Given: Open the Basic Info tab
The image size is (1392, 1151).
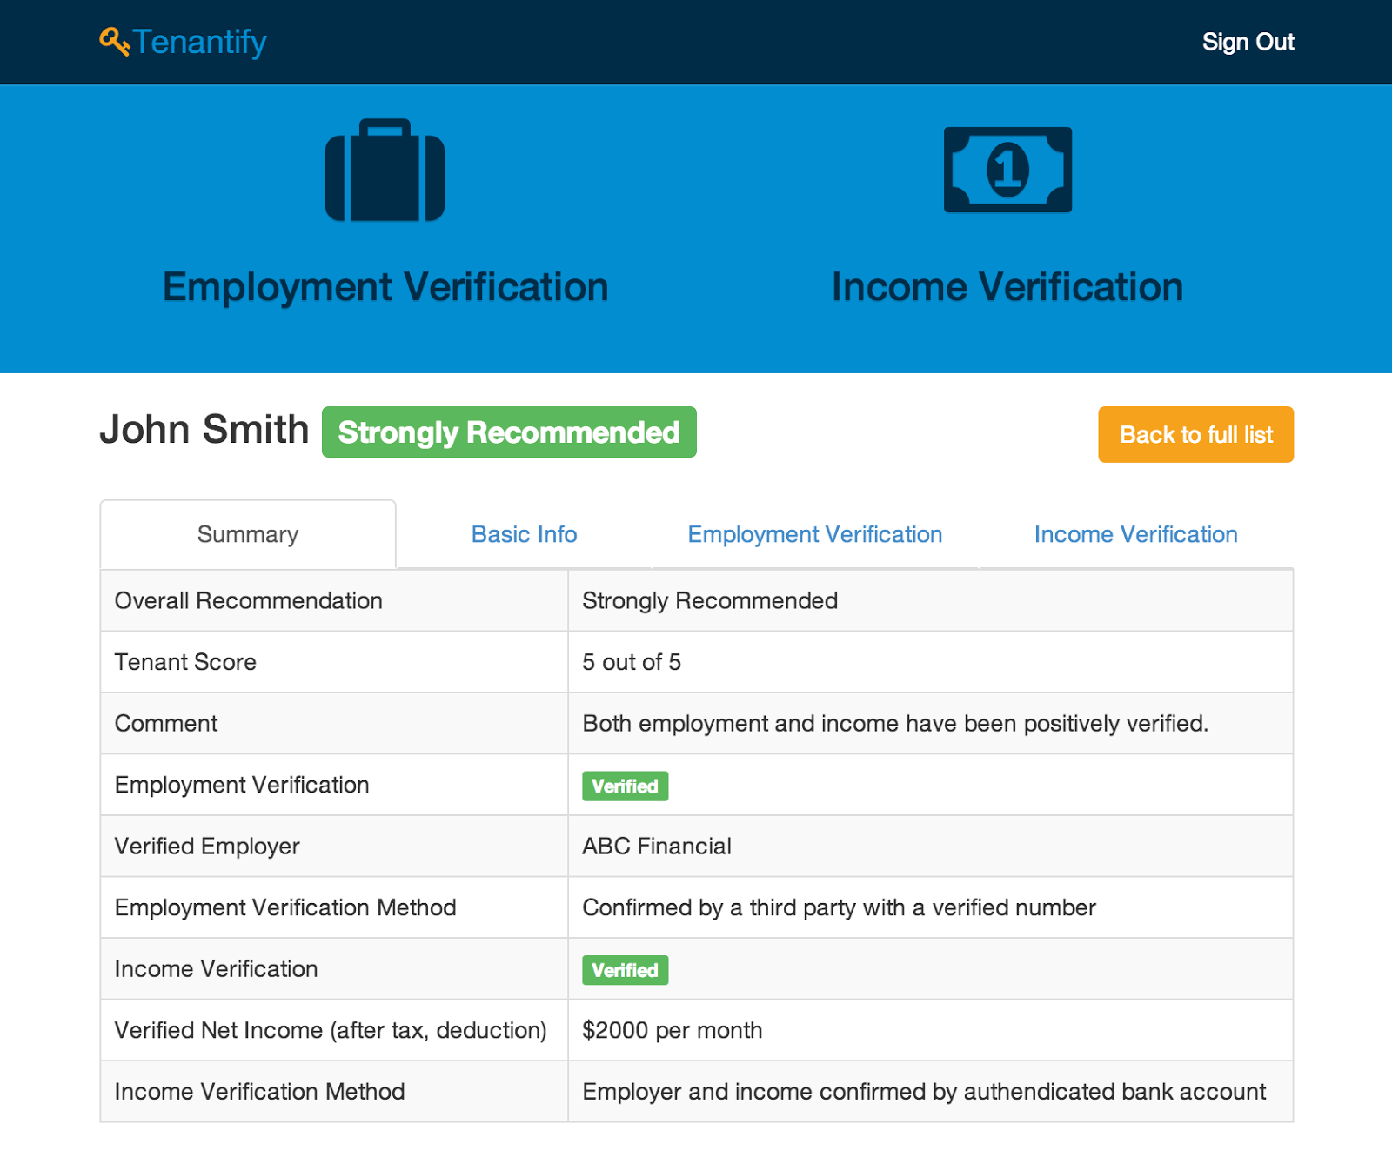Looking at the screenshot, I should point(524,534).
